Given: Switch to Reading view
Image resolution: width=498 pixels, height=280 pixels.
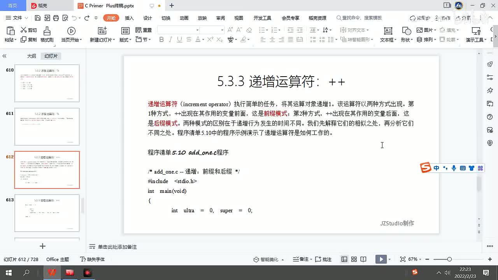Looking at the screenshot, I should coord(363,259).
